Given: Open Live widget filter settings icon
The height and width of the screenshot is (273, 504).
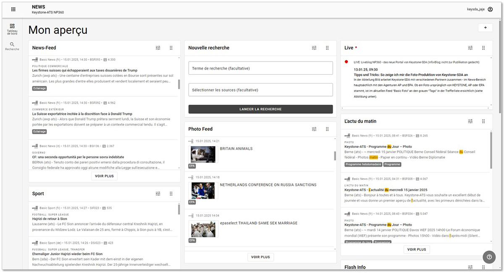Looking at the screenshot, I should [x=470, y=48].
